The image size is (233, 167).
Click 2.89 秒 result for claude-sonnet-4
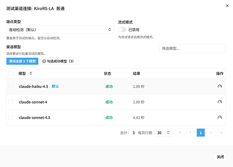point(139,102)
